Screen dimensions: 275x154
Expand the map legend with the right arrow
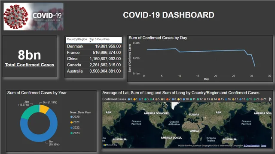(x=270, y=99)
